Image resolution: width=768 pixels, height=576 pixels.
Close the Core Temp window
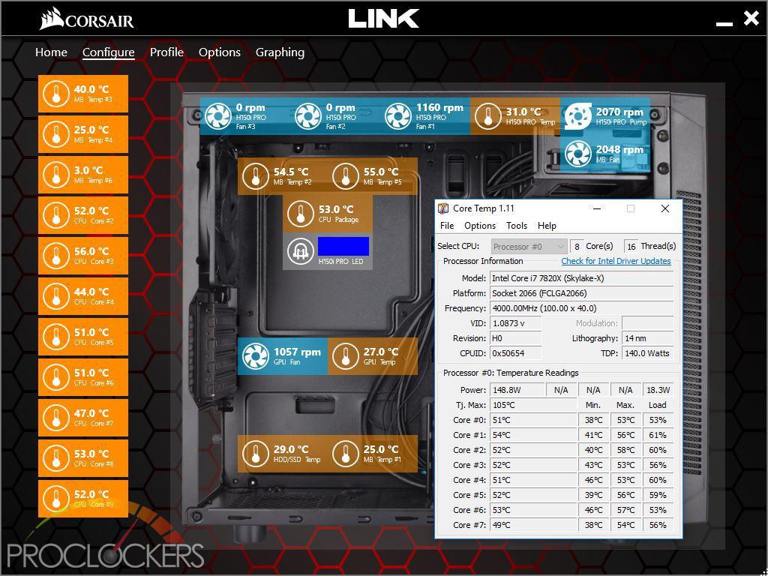[664, 209]
